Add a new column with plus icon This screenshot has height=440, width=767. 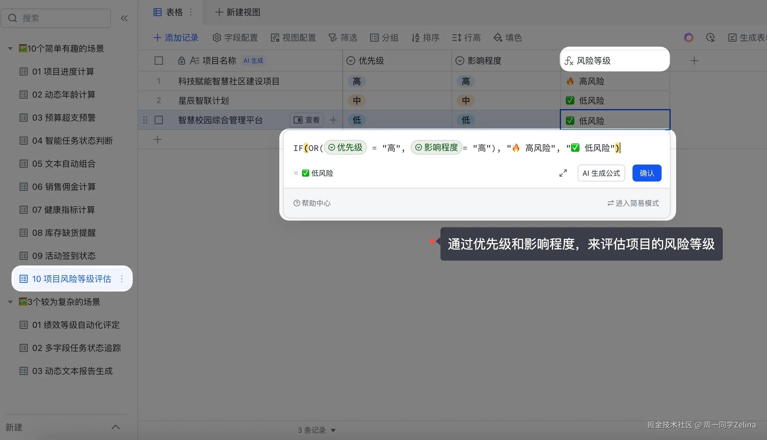694,61
